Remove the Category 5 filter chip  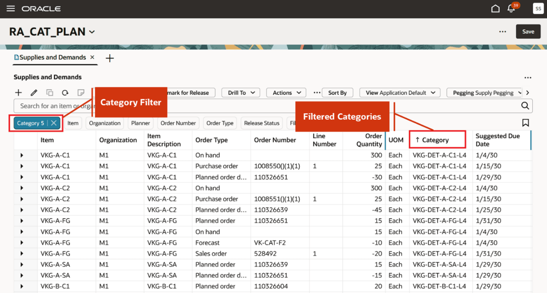(x=54, y=123)
